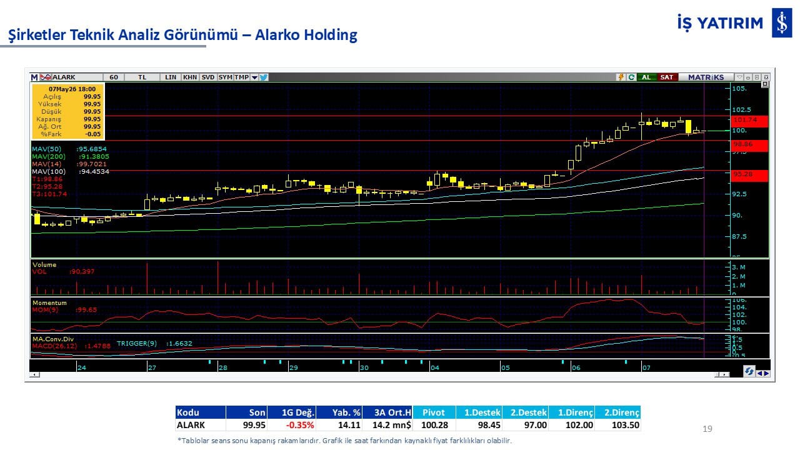Open the 60 period selector
This screenshot has height=450, width=800.
coord(114,77)
